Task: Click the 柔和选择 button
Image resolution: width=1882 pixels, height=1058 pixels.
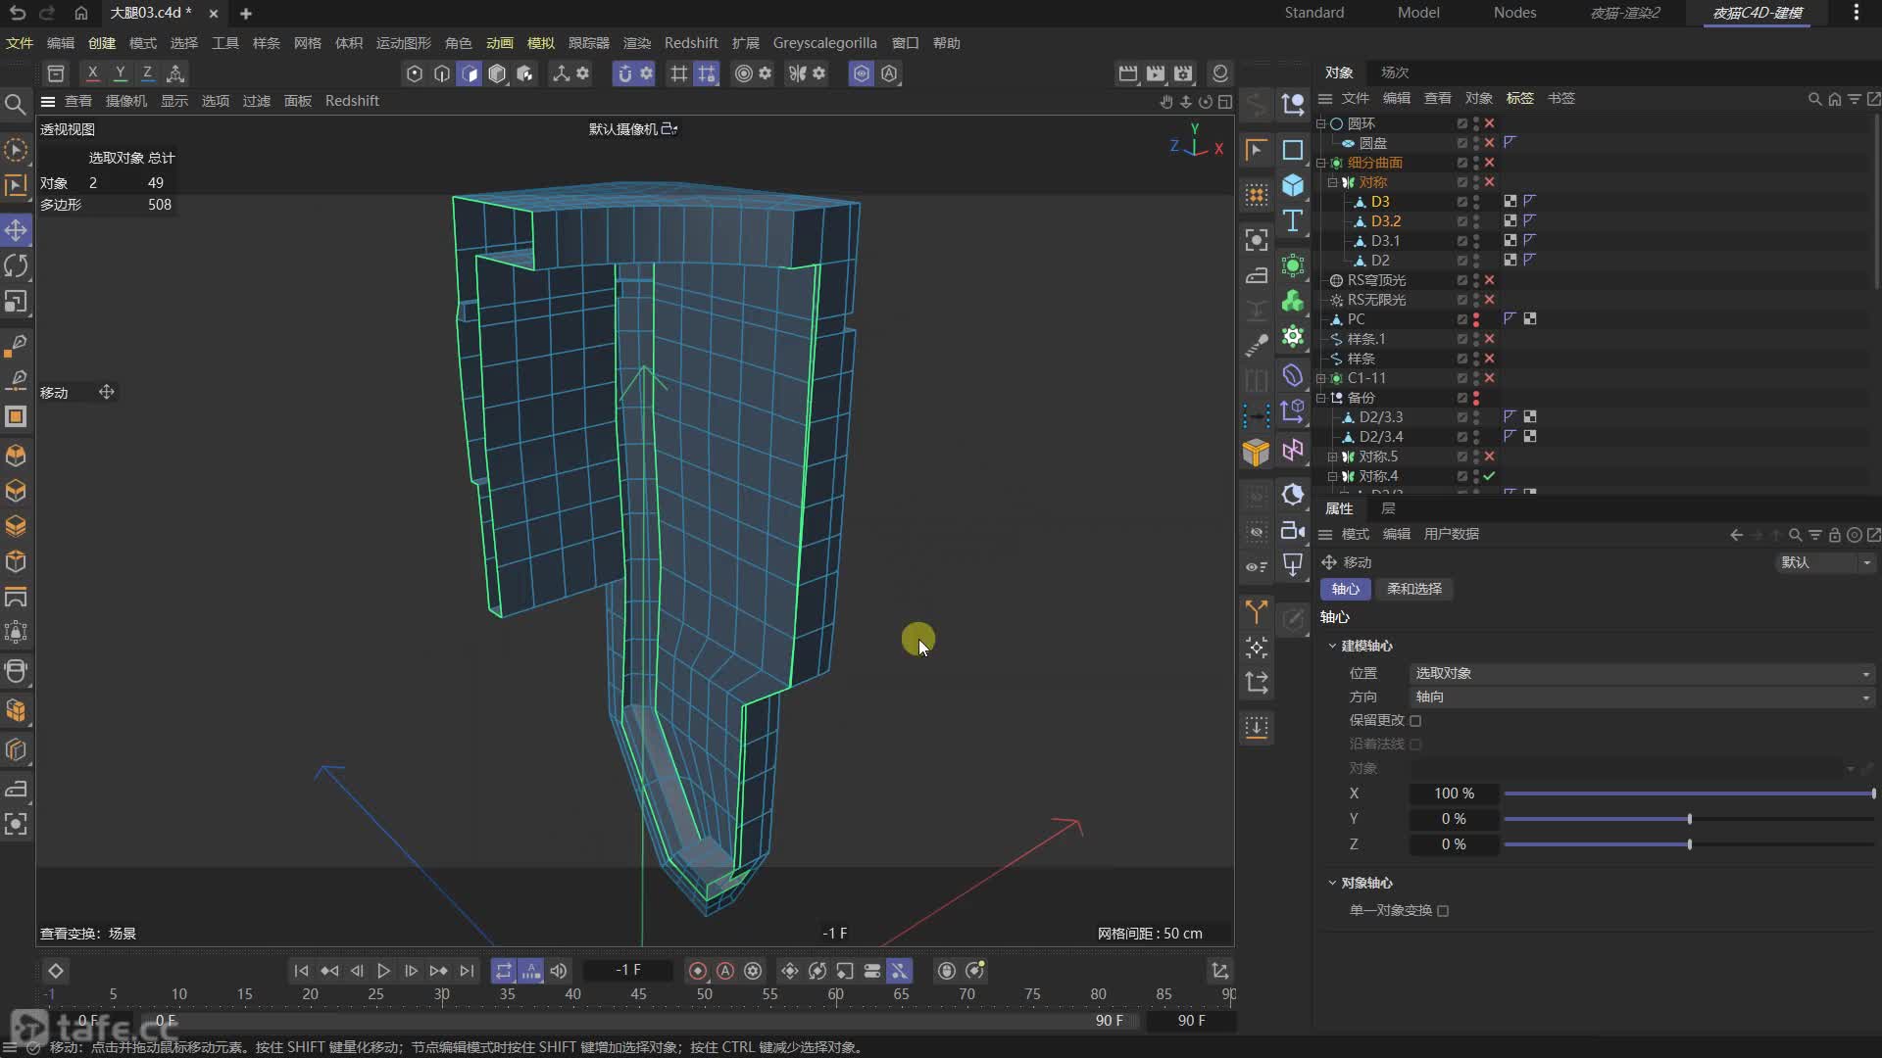Action: pos(1413,589)
